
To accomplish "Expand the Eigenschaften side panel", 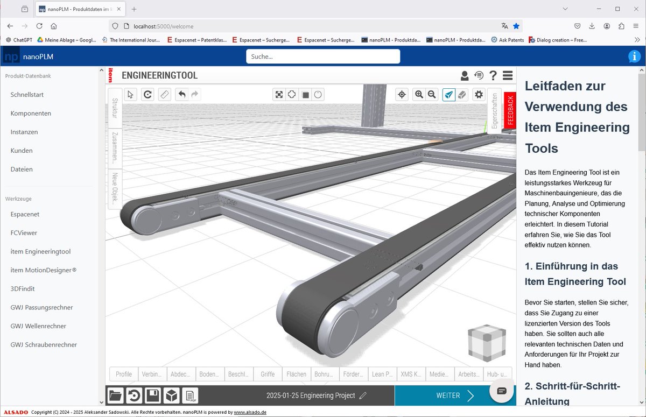I will point(495,110).
